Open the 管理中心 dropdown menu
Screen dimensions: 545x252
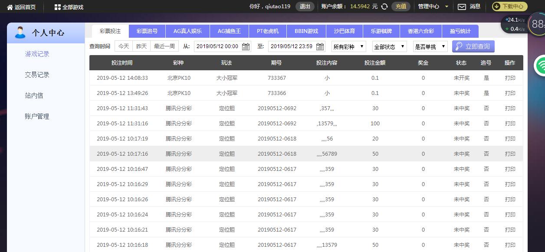click(433, 7)
